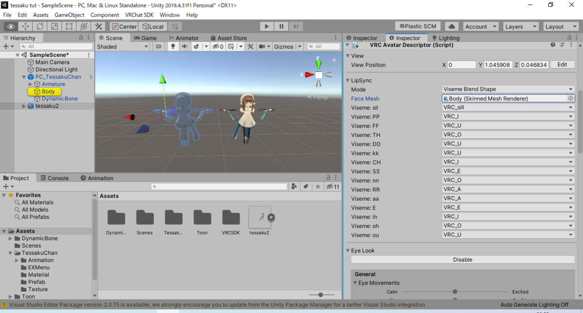The image size is (583, 313).
Task: Switch to the Lighting tab
Action: pyautogui.click(x=446, y=38)
